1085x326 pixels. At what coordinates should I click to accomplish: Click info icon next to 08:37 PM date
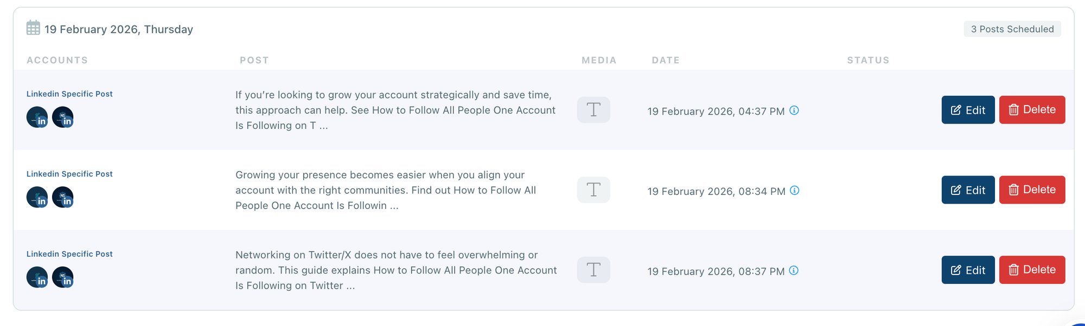pyautogui.click(x=794, y=271)
